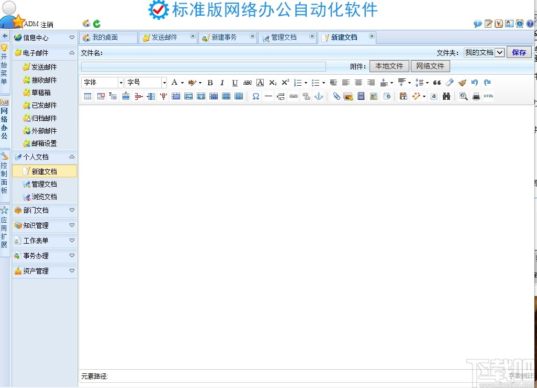Image resolution: width=537 pixels, height=388 pixels.
Task: Attach file via paperclip icon
Action: 336,96
